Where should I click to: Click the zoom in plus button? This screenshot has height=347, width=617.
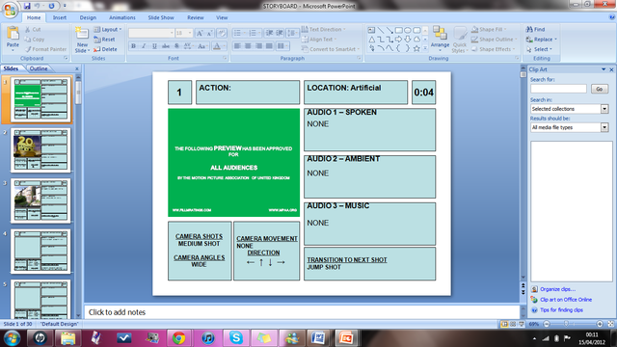tap(600, 324)
